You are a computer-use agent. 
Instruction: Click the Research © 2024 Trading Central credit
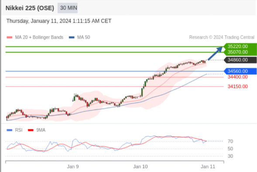(x=222, y=37)
